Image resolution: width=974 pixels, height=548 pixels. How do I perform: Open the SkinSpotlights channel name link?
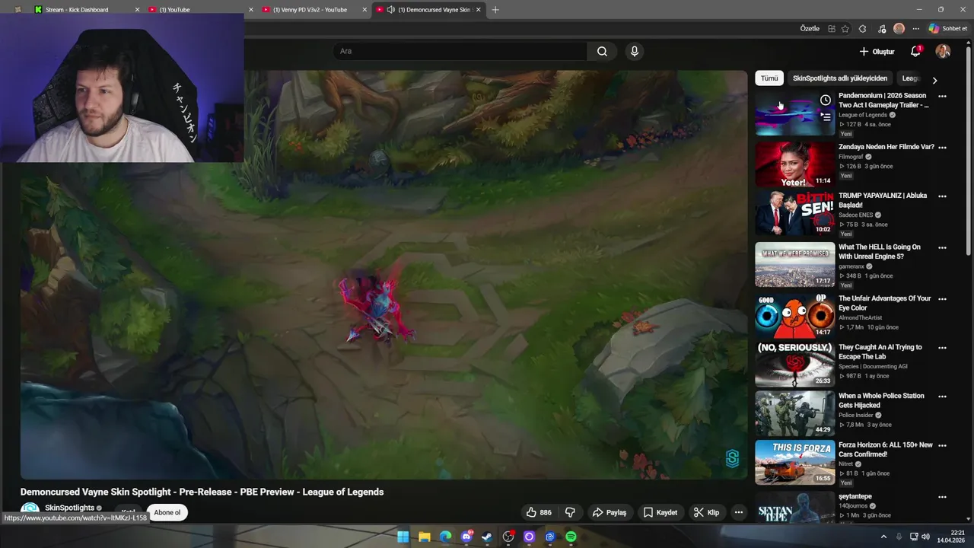click(x=69, y=508)
